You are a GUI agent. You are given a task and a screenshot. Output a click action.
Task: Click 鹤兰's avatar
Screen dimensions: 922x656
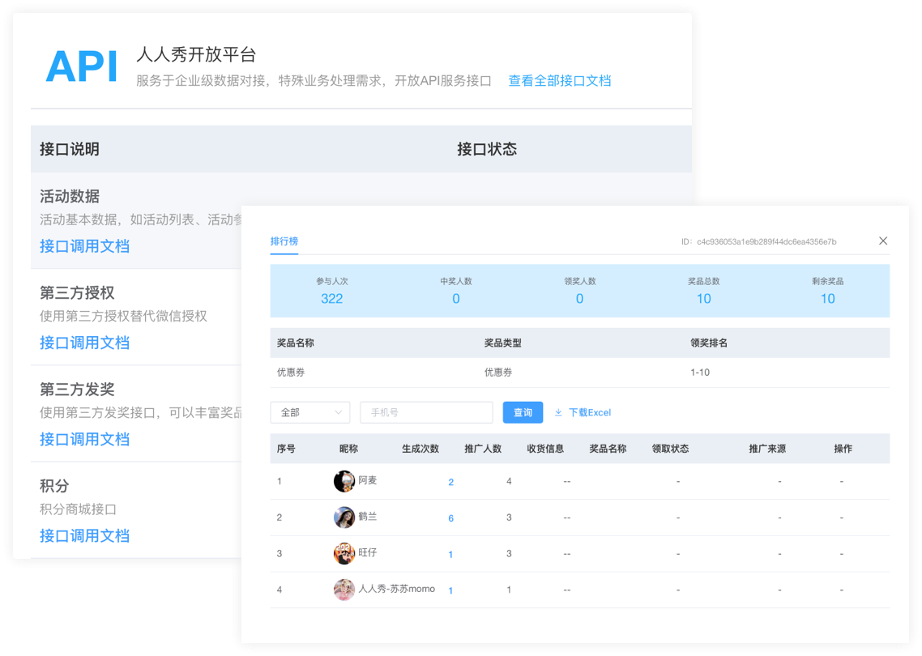click(x=344, y=518)
